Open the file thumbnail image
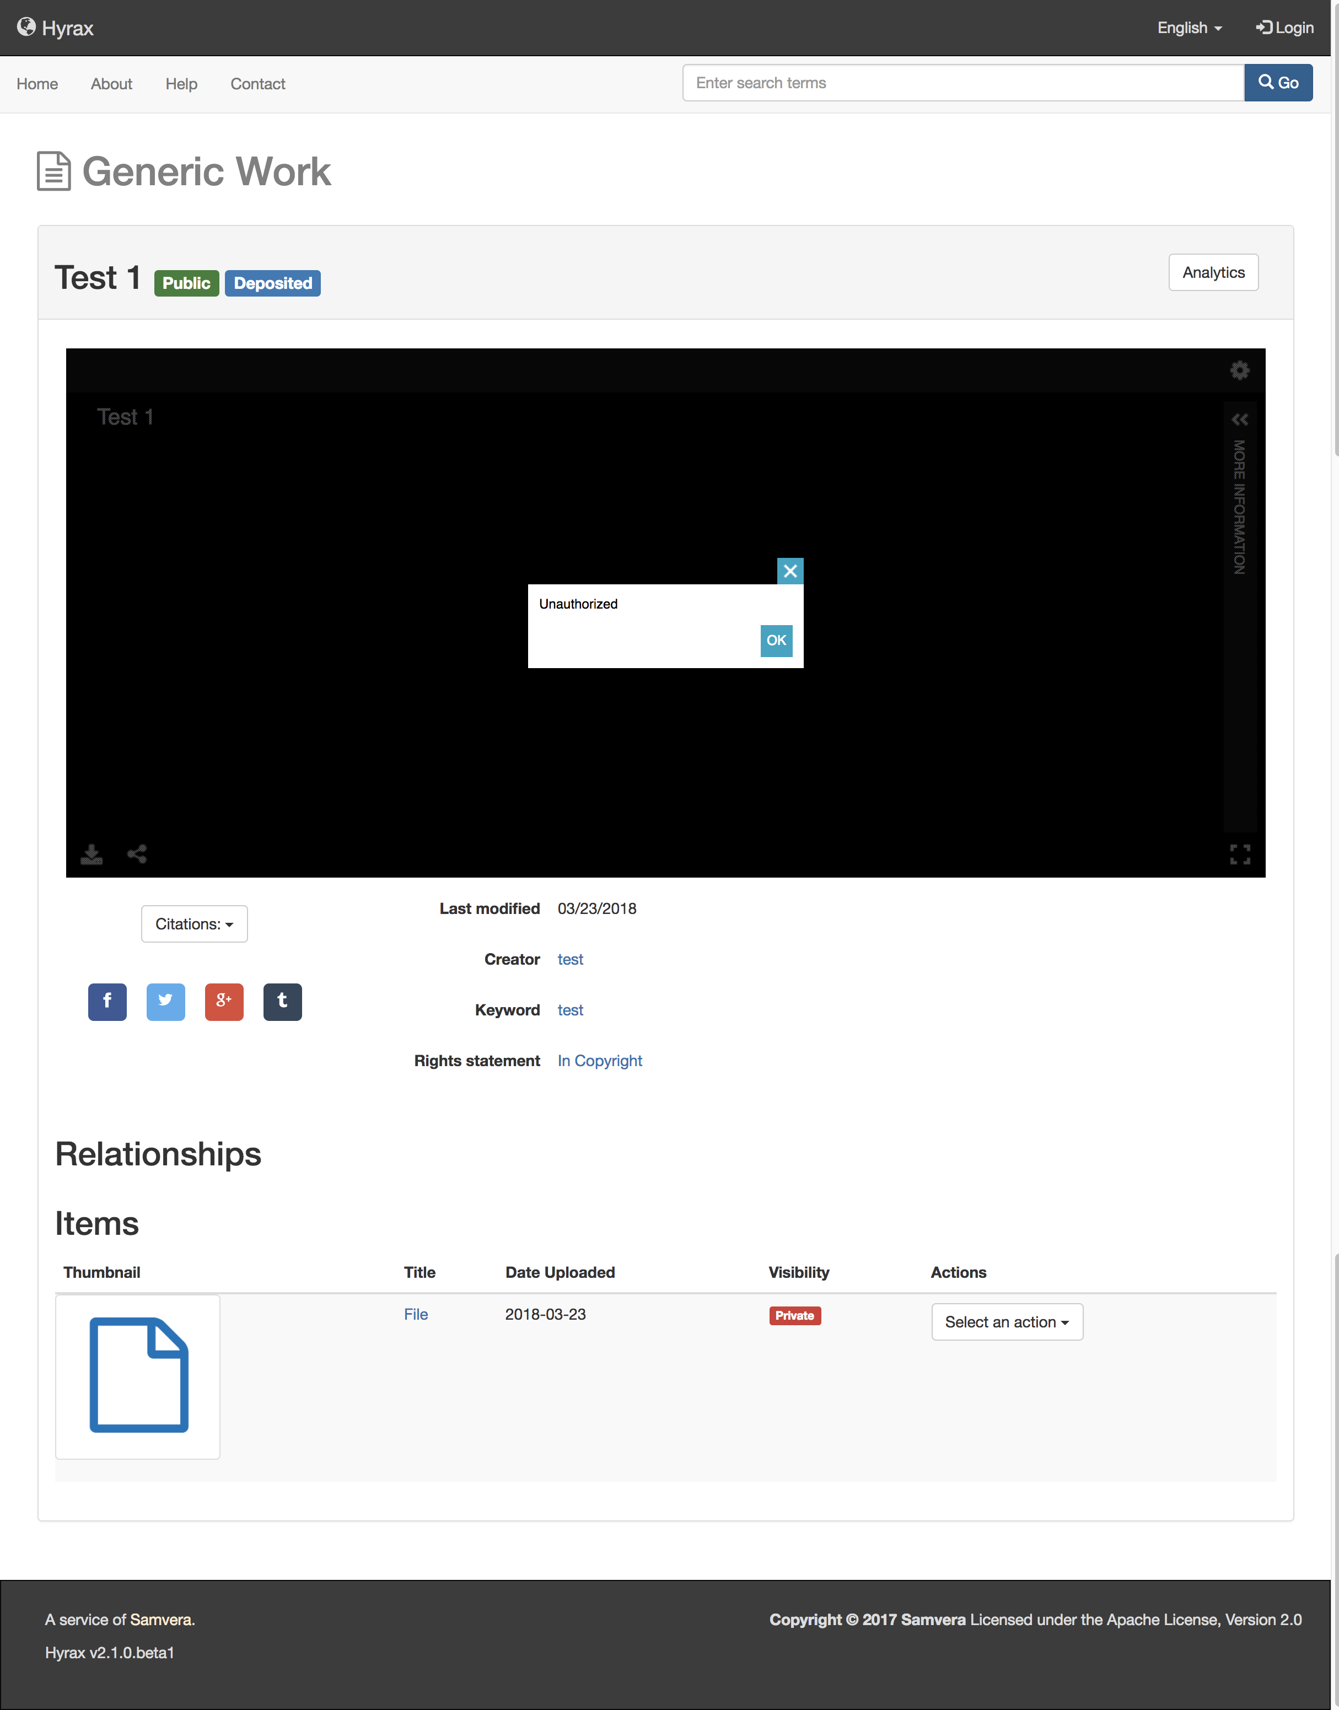 (138, 1376)
